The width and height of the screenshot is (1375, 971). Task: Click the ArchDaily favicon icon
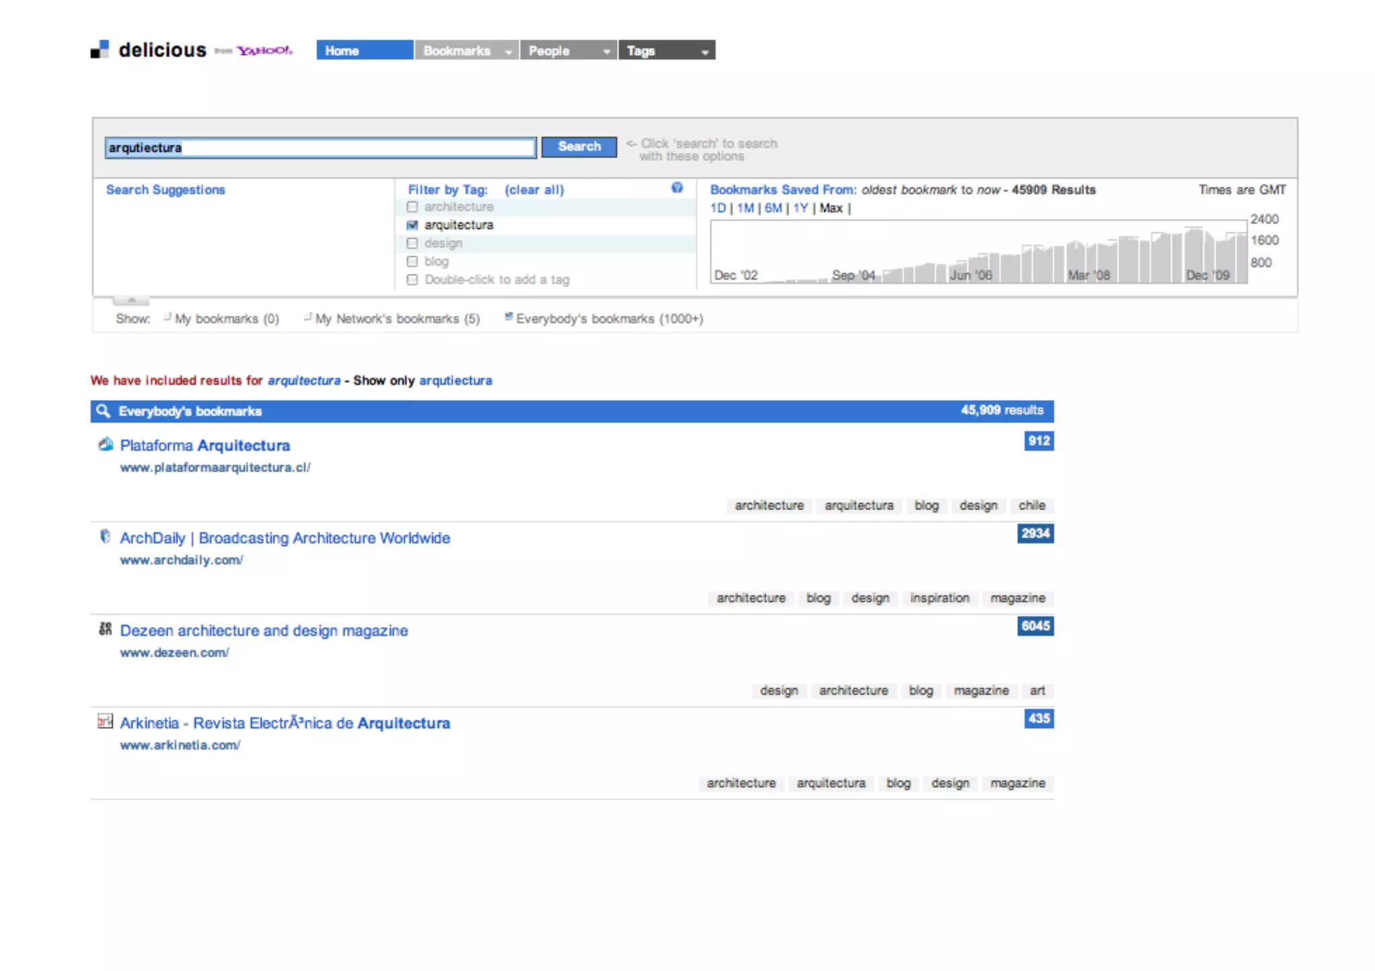[105, 537]
